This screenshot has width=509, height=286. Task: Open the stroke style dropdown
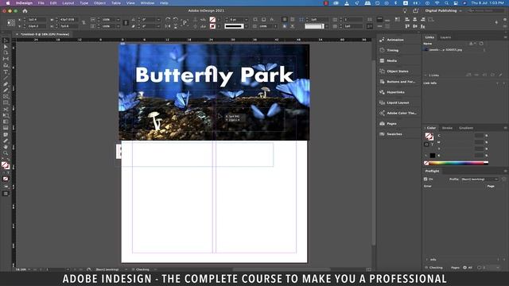[x=246, y=26]
